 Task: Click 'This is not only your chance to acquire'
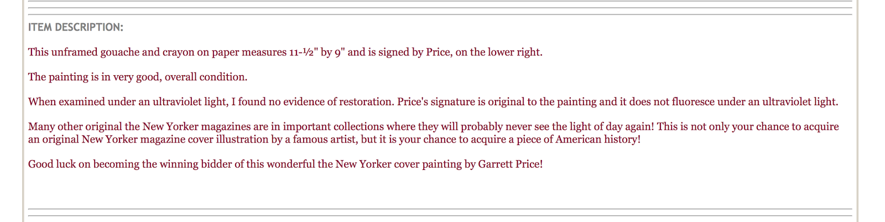pos(747,127)
